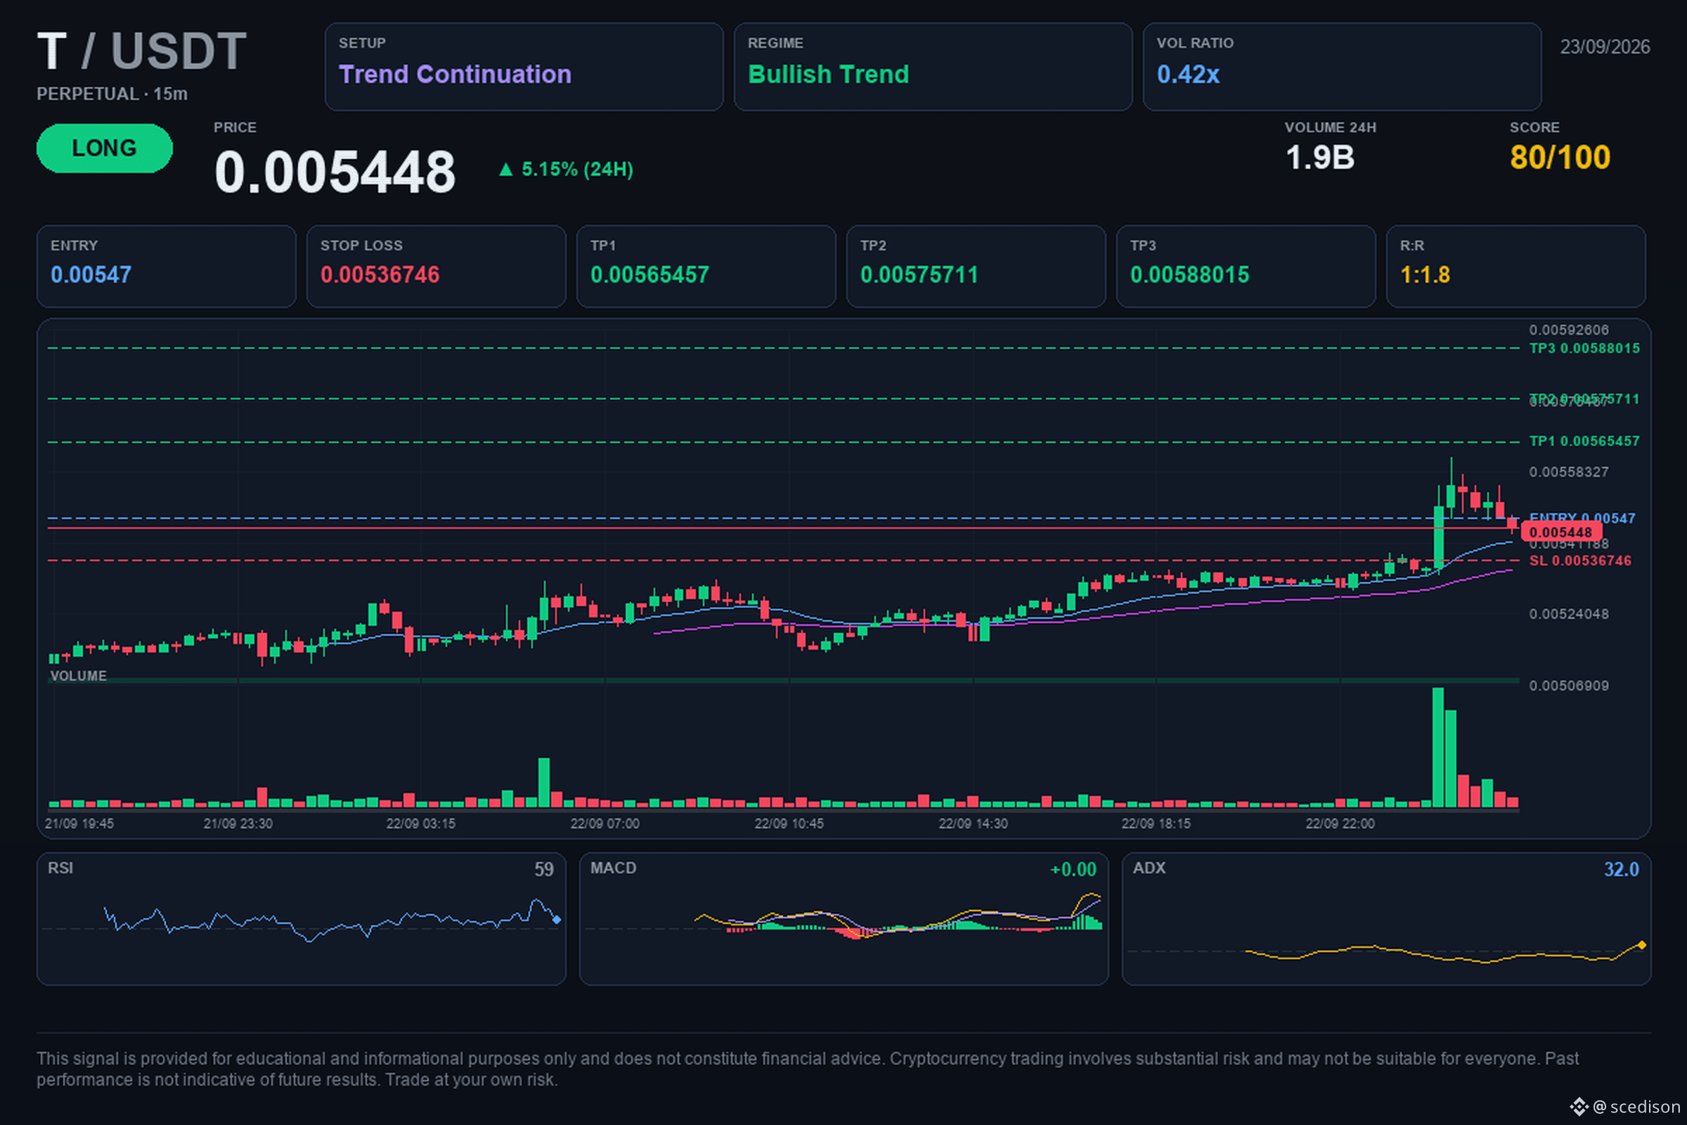This screenshot has height=1125, width=1687.
Task: Click the tallest green volume bar
Action: pos(1437,747)
